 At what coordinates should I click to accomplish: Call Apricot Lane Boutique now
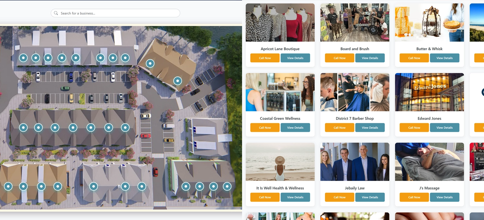[x=265, y=58]
